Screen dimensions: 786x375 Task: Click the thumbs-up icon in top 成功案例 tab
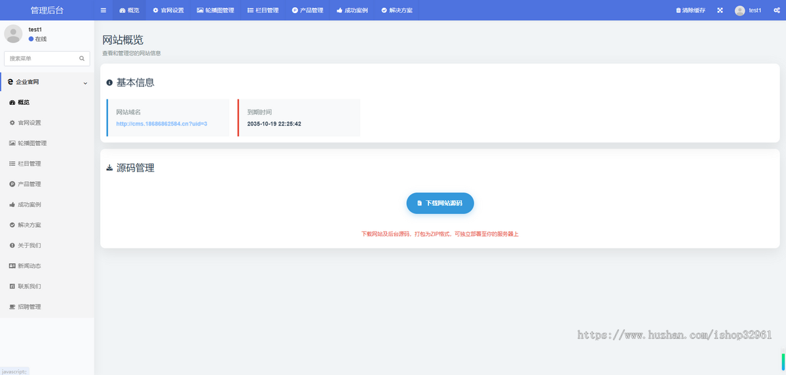(339, 10)
